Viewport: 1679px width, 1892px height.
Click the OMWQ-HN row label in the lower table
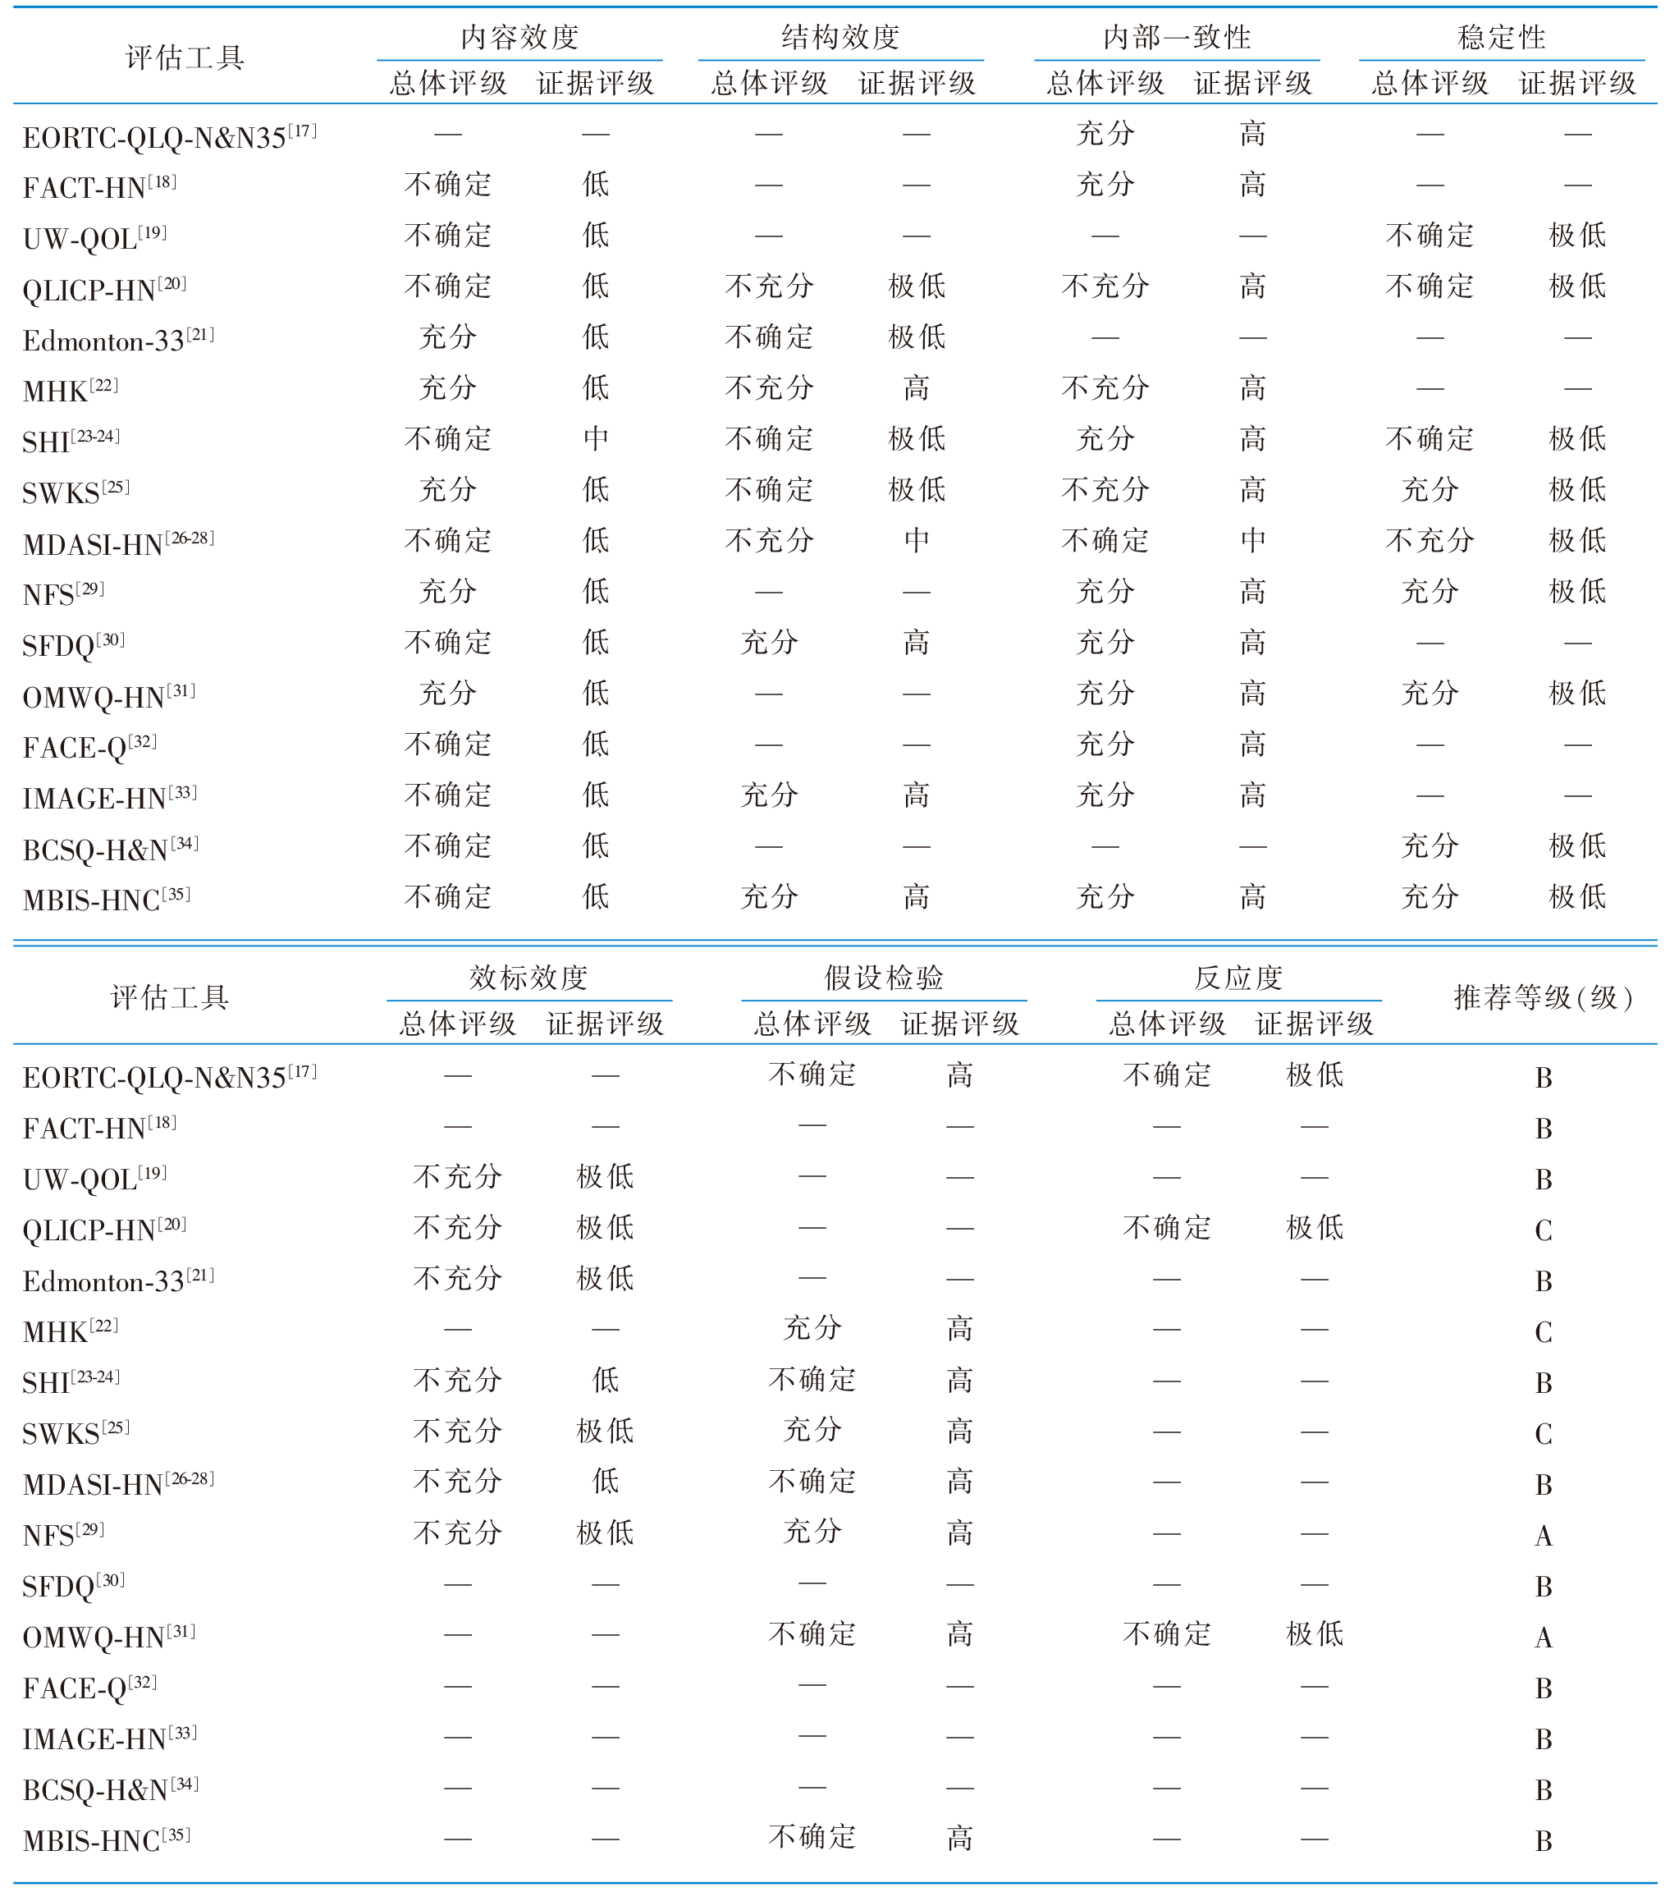tap(94, 1638)
